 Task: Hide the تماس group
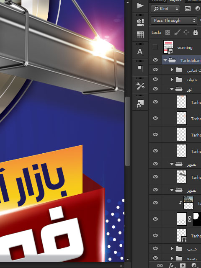pos(155,70)
